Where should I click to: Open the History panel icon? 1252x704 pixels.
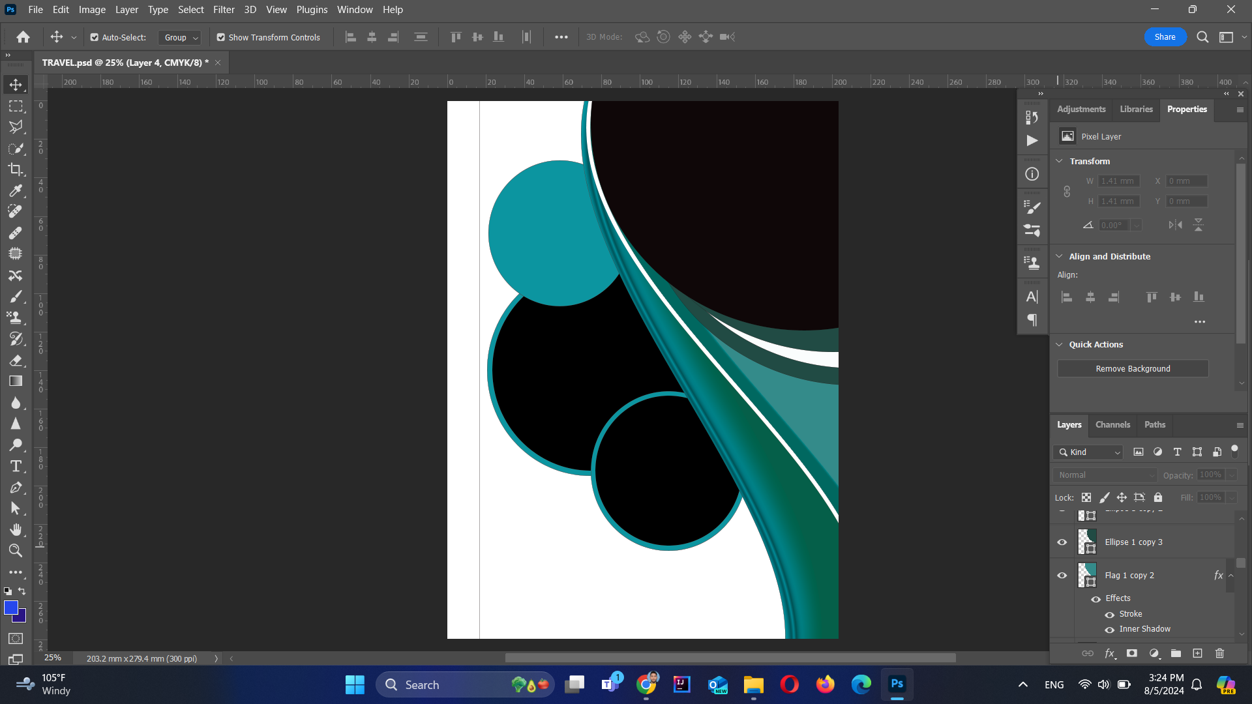click(1032, 117)
